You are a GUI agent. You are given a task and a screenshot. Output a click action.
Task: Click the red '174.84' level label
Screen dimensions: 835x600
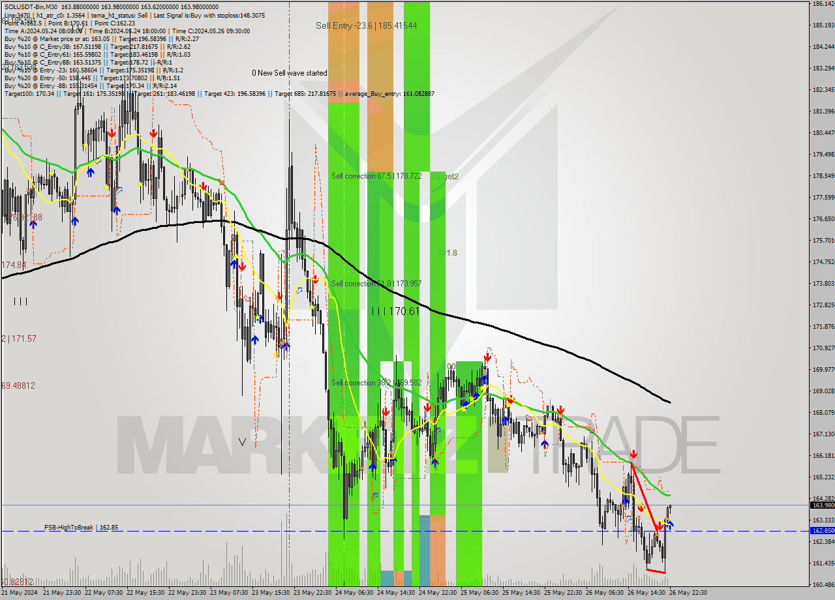(14, 265)
